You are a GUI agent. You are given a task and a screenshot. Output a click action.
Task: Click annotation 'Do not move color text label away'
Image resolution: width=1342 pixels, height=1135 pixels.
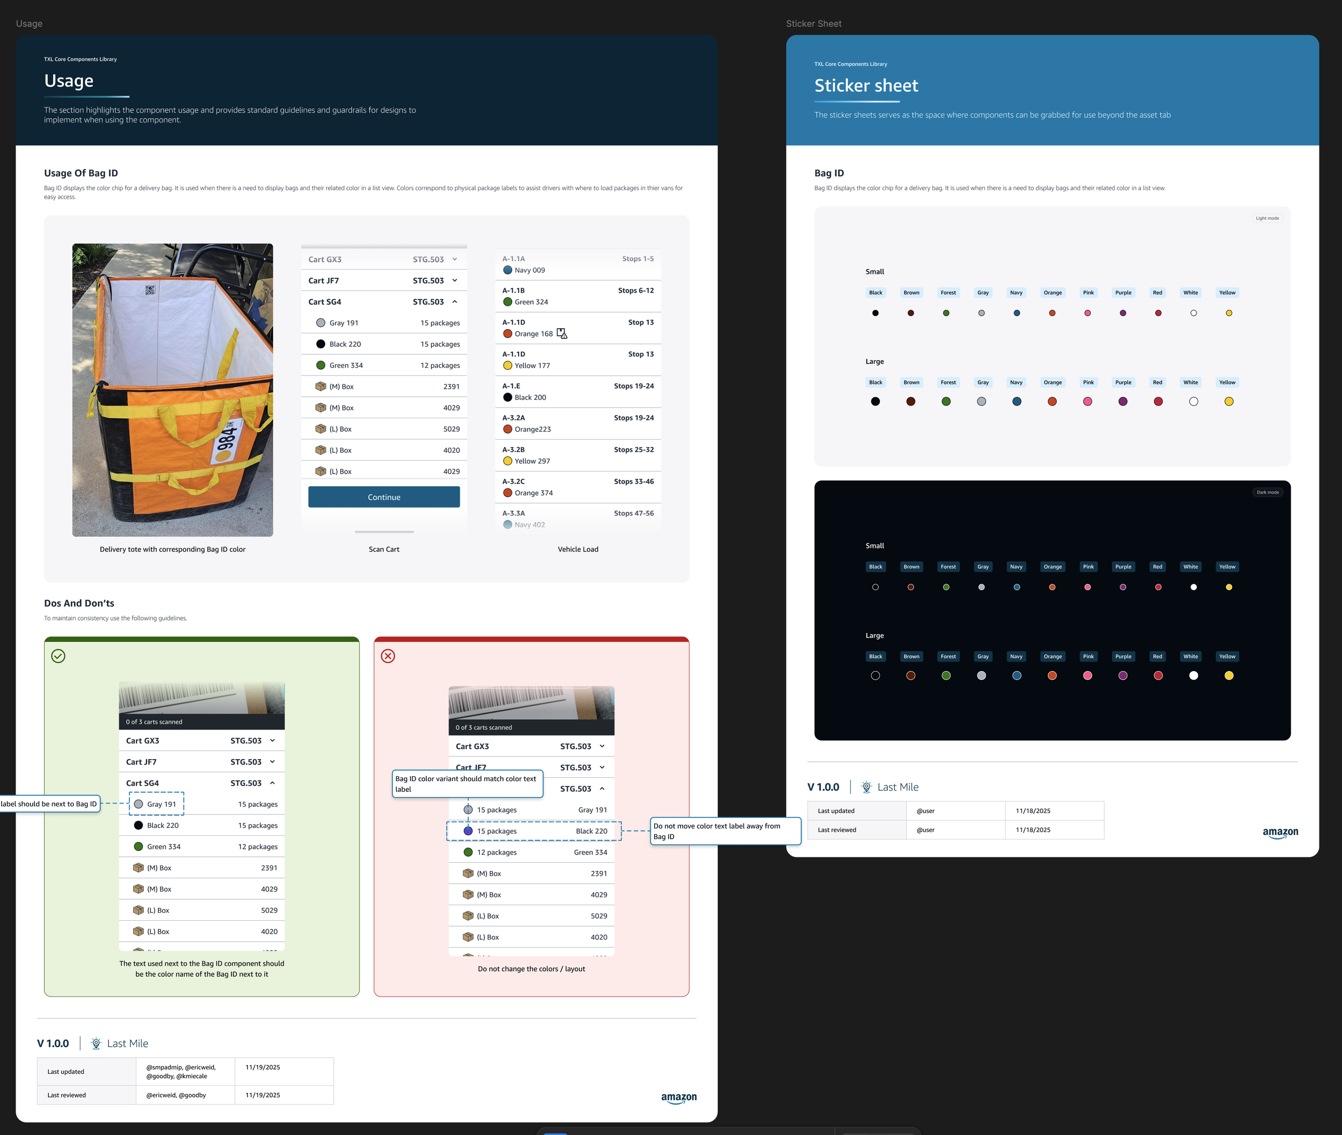[x=726, y=831]
